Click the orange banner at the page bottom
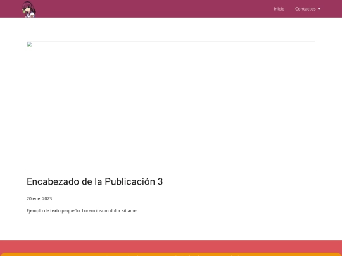Screen dimensions: 342x256 [x=171, y=255]
